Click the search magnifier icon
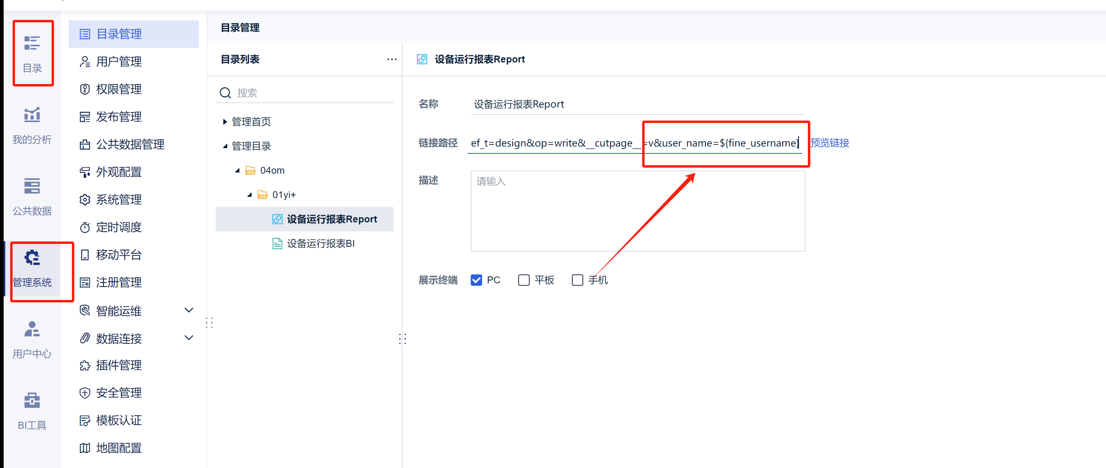1106x468 pixels. (x=225, y=93)
